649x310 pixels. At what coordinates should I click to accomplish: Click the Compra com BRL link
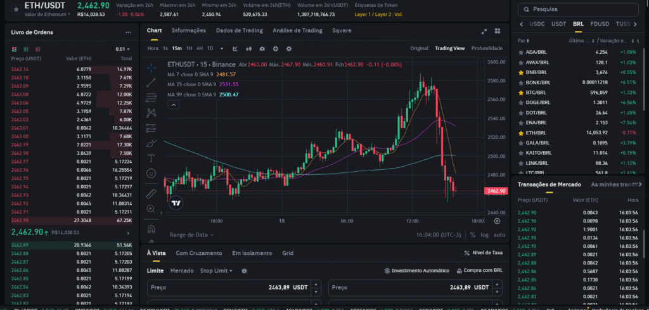(x=480, y=271)
